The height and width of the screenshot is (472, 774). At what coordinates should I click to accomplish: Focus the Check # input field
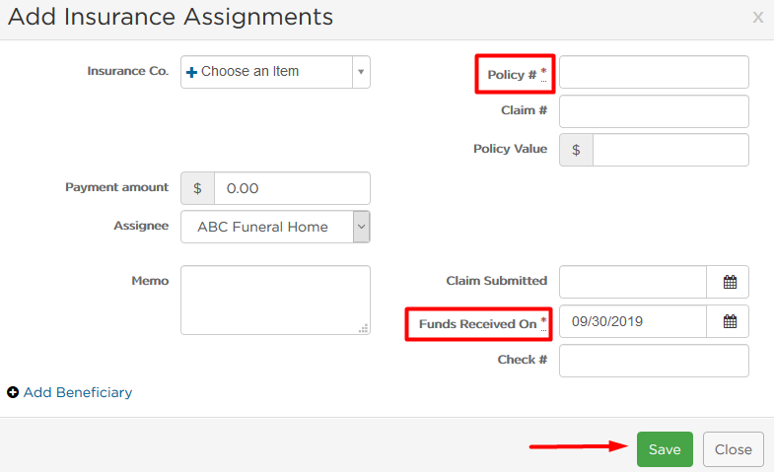[654, 361]
